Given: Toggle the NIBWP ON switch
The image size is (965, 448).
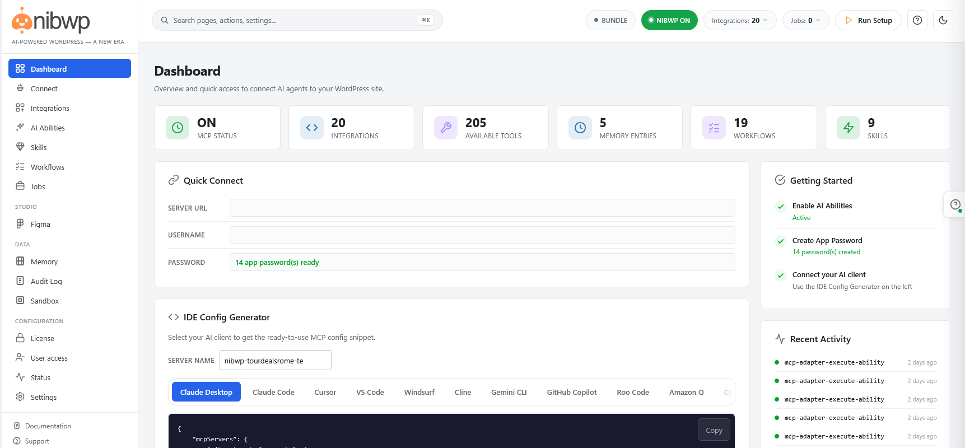Looking at the screenshot, I should coord(669,20).
